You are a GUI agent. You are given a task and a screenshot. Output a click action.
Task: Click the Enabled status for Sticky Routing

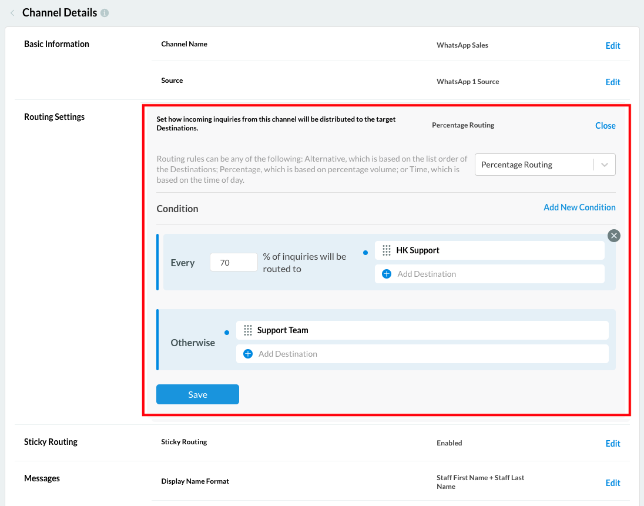[x=449, y=443]
